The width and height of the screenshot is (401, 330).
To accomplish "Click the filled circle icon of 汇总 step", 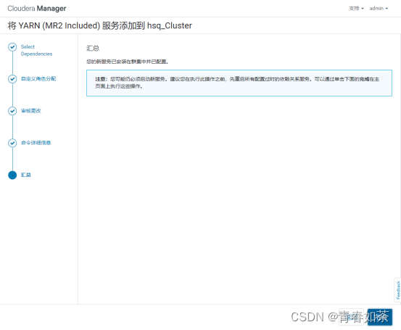I will coord(12,175).
